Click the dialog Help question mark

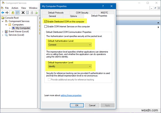click(103, 6)
